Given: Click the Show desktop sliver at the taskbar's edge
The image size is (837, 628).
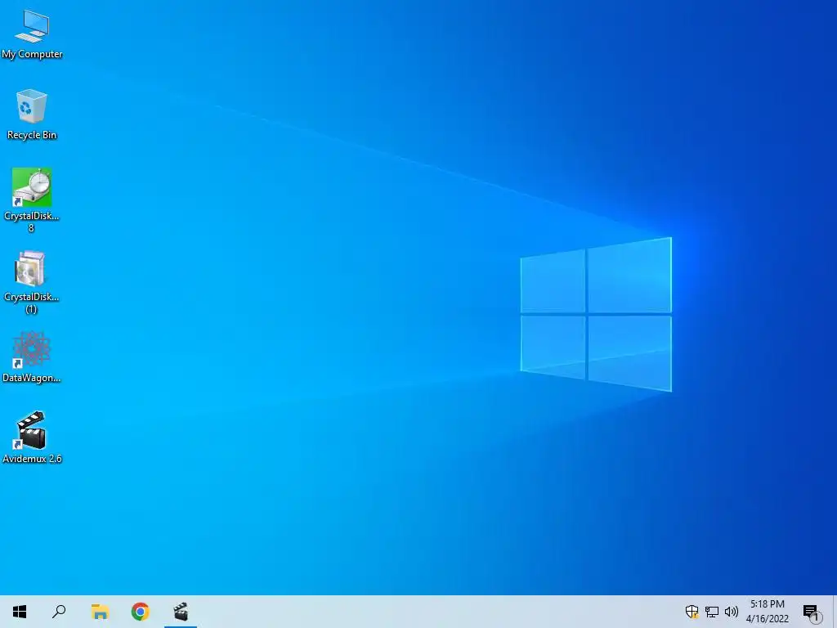Looking at the screenshot, I should coord(835,612).
